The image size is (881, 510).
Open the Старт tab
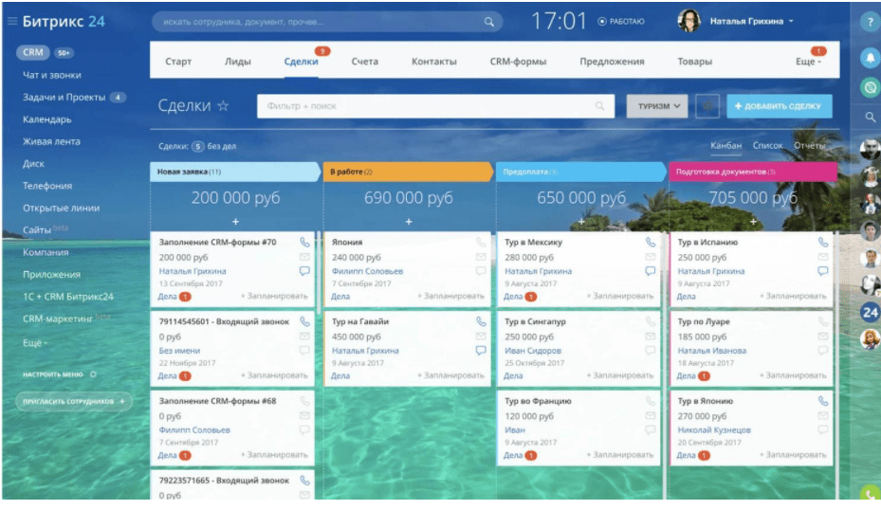tap(178, 62)
